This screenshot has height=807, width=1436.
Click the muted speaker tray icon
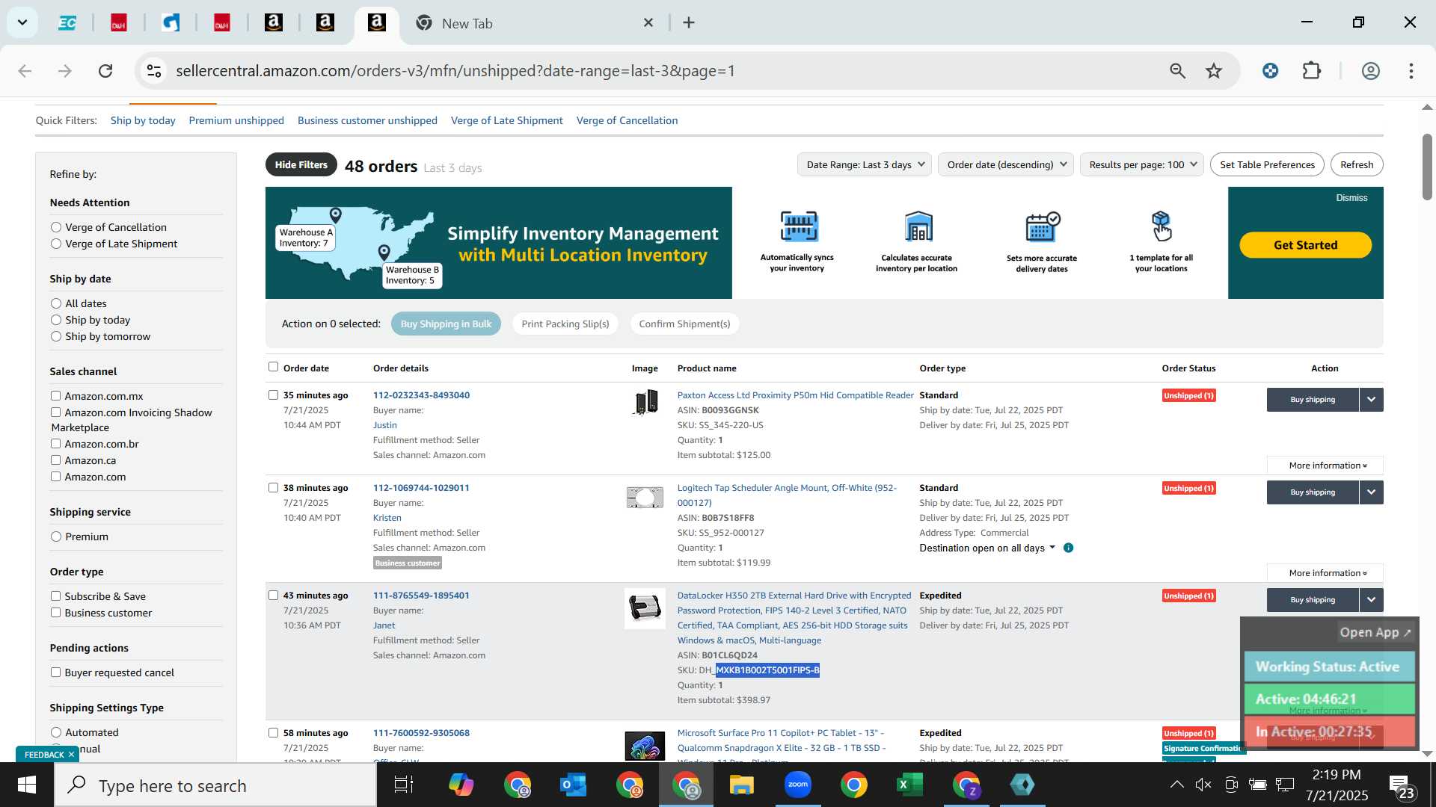point(1203,785)
